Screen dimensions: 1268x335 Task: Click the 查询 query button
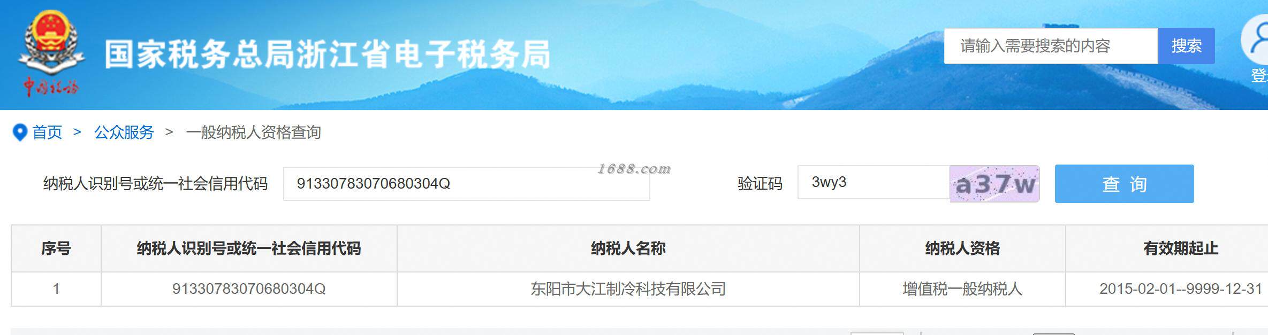[x=1124, y=184]
